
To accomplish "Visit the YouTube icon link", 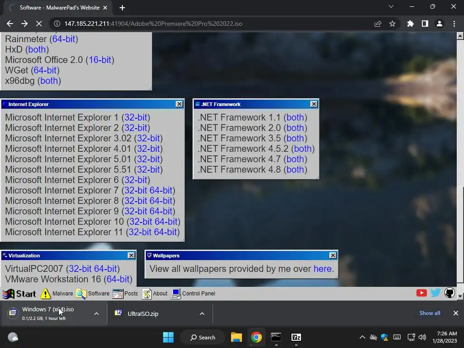I will tap(421, 293).
